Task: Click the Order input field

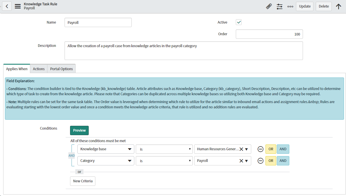Action: (269, 34)
